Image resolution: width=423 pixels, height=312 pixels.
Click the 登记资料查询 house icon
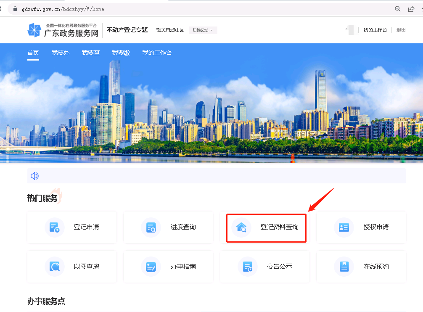pos(241,227)
